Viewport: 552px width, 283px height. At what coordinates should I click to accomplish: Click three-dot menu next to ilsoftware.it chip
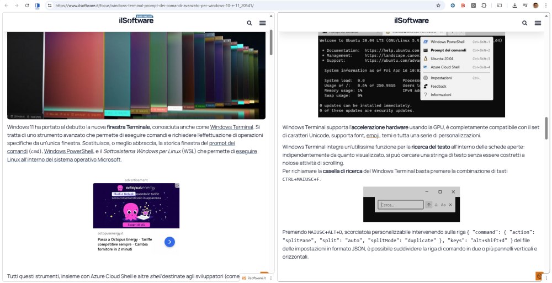point(270,278)
